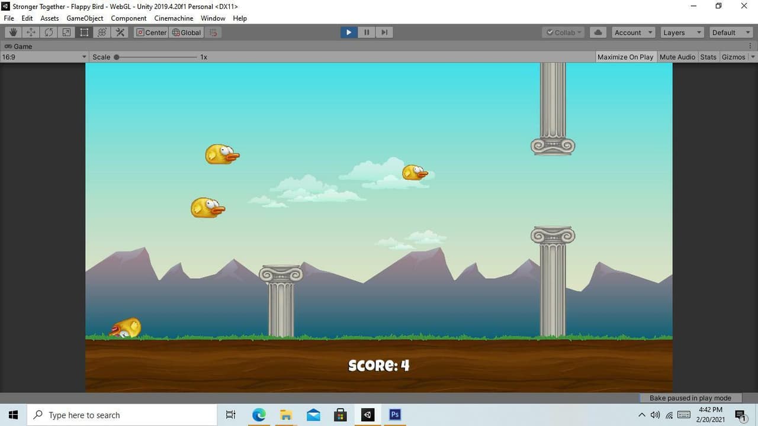Open the File menu
This screenshot has height=426, width=758.
point(9,18)
